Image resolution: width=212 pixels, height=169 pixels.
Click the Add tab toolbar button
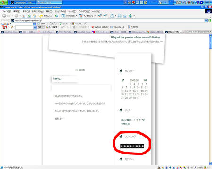coord(68,16)
